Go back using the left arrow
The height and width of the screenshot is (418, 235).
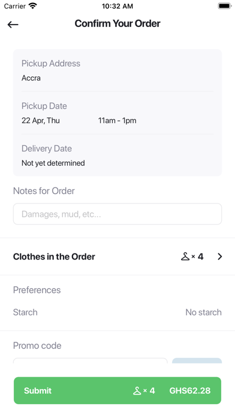(13, 25)
